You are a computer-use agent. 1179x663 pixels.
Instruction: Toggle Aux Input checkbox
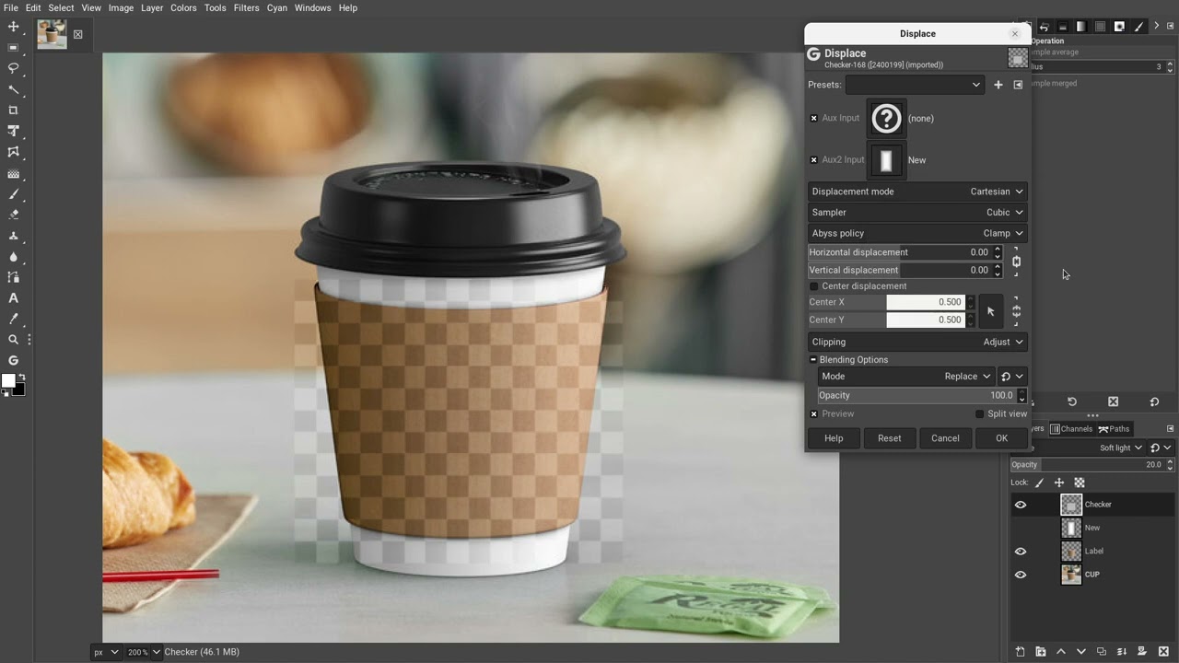(x=813, y=118)
